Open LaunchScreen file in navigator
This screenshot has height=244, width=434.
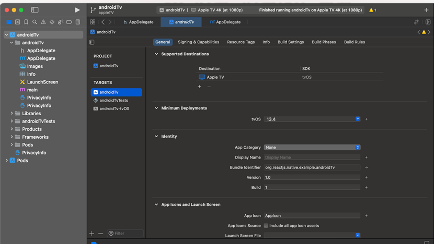(42, 82)
